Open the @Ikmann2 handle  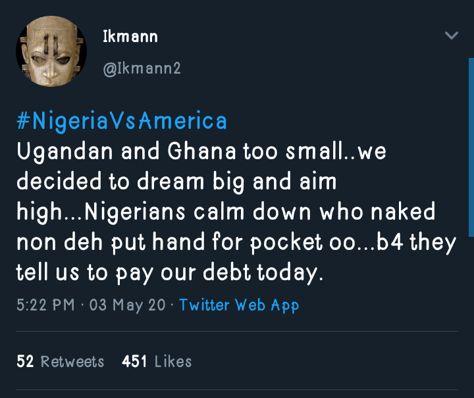pyautogui.click(x=142, y=68)
